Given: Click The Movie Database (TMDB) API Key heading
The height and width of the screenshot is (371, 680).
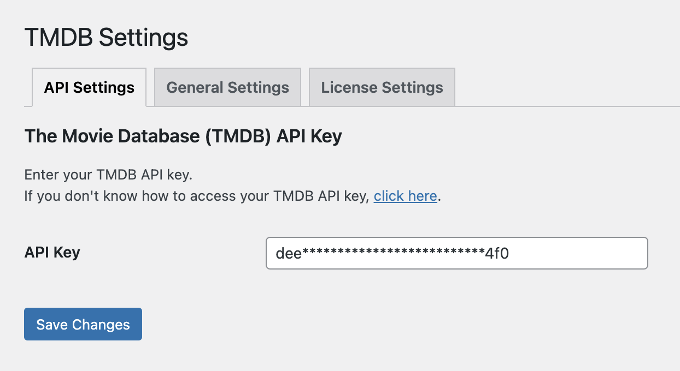Looking at the screenshot, I should click(x=183, y=136).
